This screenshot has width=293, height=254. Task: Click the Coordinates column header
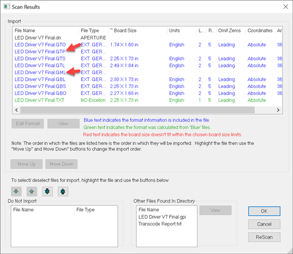click(260, 30)
